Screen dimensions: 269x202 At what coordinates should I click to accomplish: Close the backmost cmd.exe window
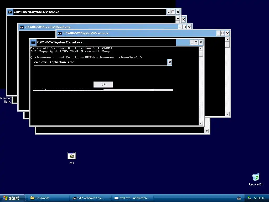[178, 12]
